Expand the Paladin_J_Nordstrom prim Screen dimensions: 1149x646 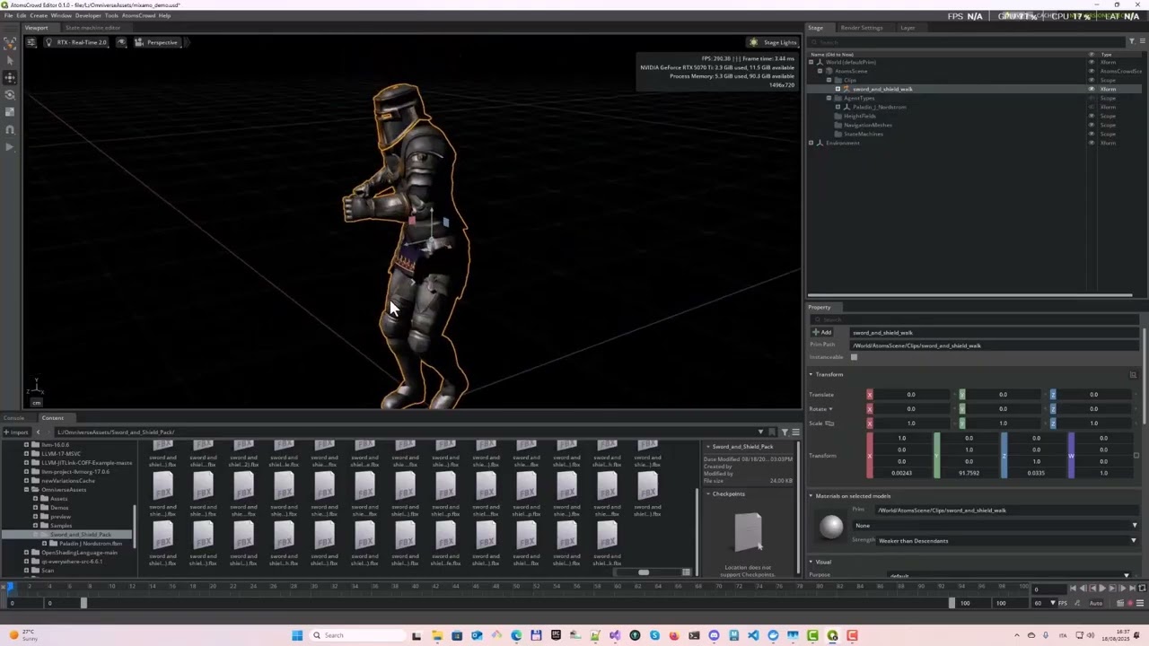(x=838, y=107)
